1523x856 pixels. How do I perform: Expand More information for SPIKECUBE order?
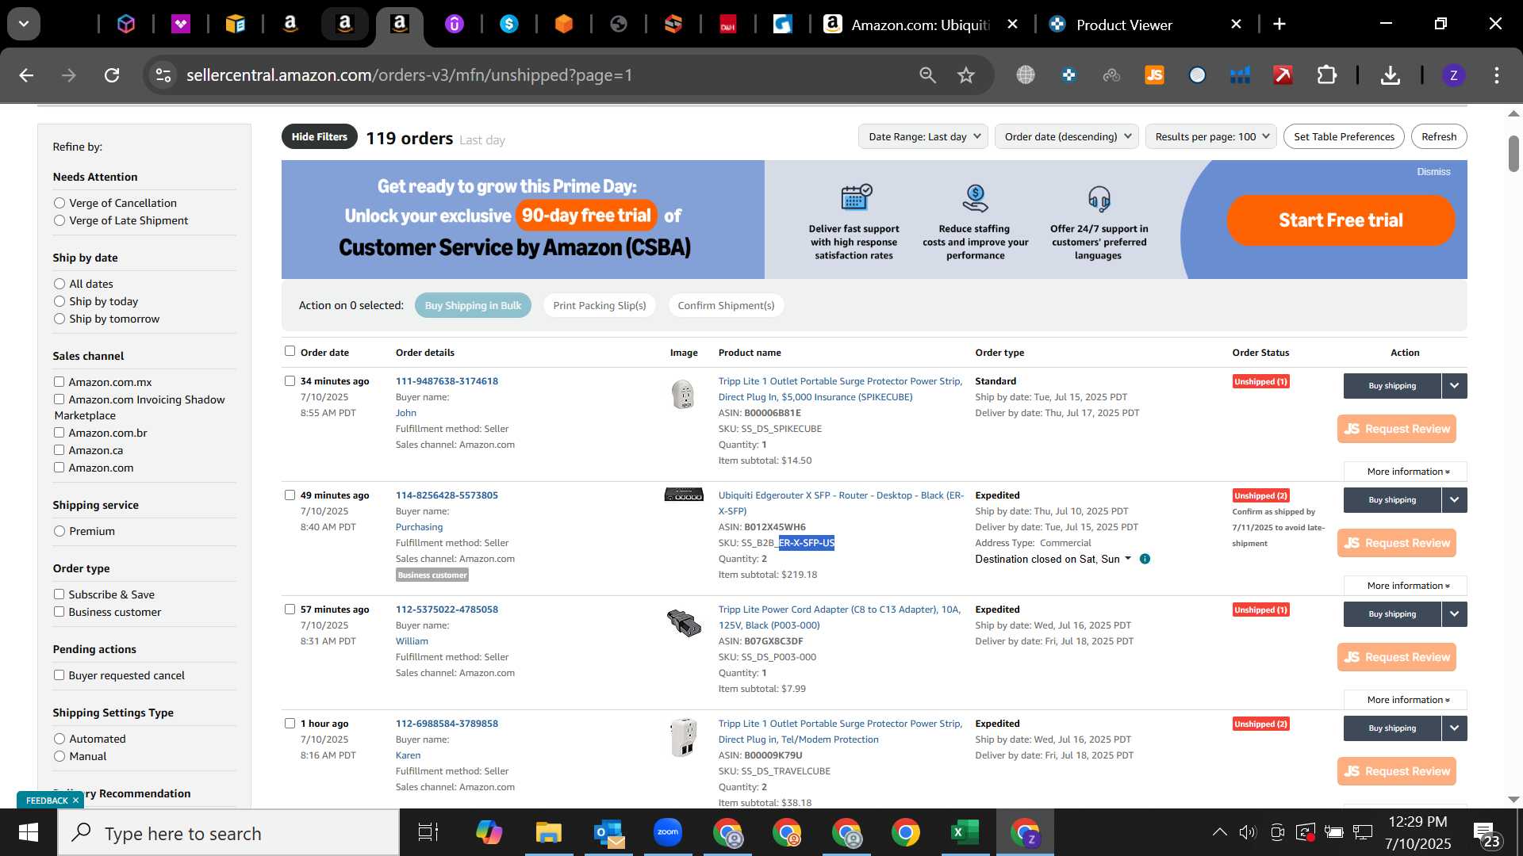pyautogui.click(x=1406, y=472)
